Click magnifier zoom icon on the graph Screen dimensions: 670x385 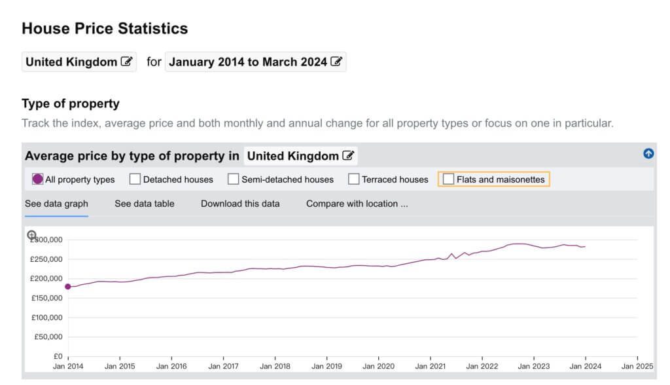coord(31,235)
